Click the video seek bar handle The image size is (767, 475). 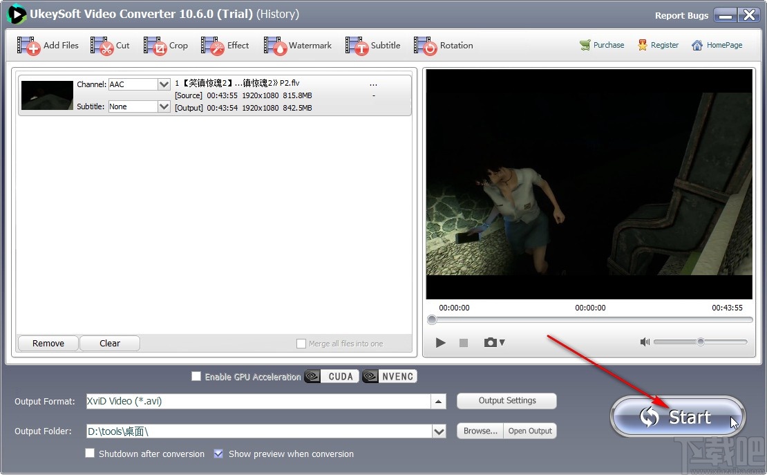[431, 319]
